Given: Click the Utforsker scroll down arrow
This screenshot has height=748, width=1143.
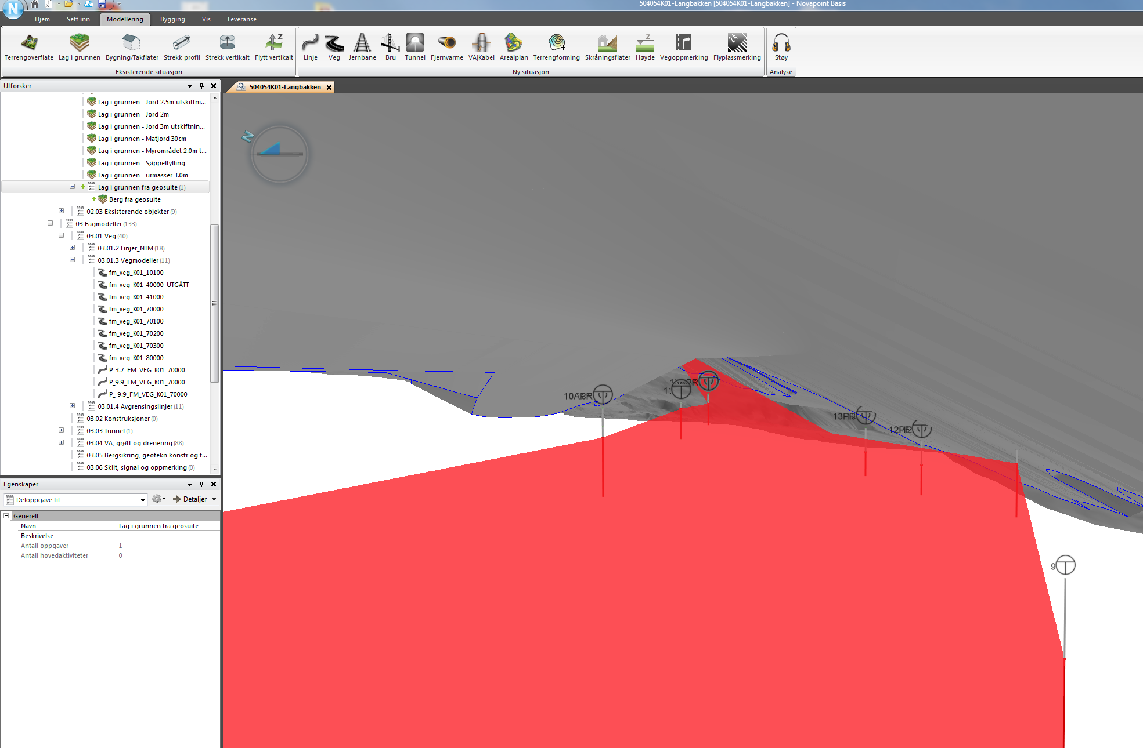Looking at the screenshot, I should (215, 469).
